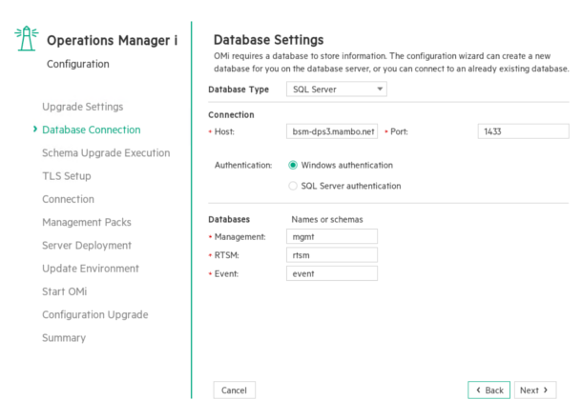Select Schema Upgrade Execution step
Screen dimensions: 582x420
point(106,153)
